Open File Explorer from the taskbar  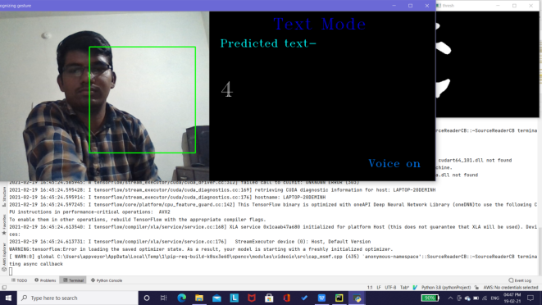[x=199, y=298]
